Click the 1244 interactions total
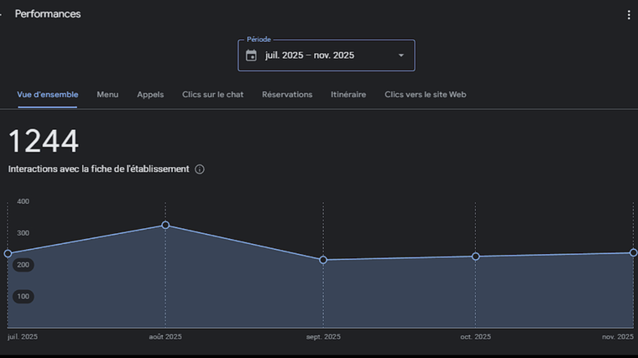This screenshot has width=638, height=358. click(44, 142)
